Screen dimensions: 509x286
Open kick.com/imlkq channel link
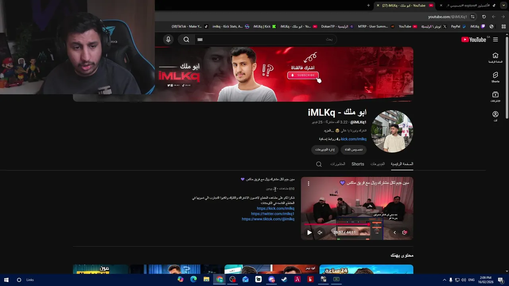click(354, 139)
